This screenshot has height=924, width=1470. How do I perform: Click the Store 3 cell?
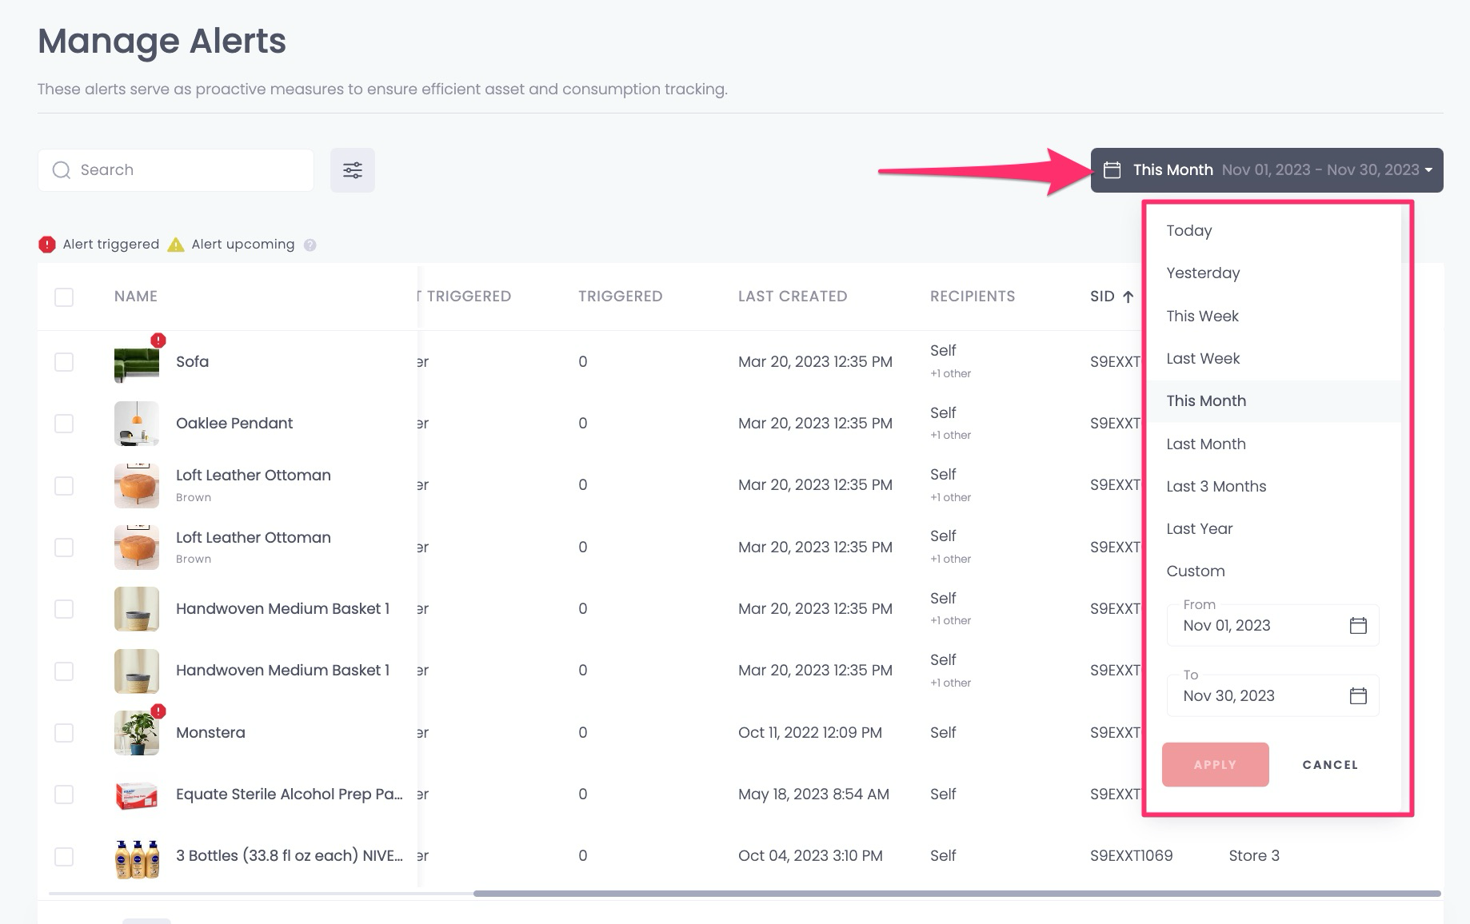point(1254,856)
